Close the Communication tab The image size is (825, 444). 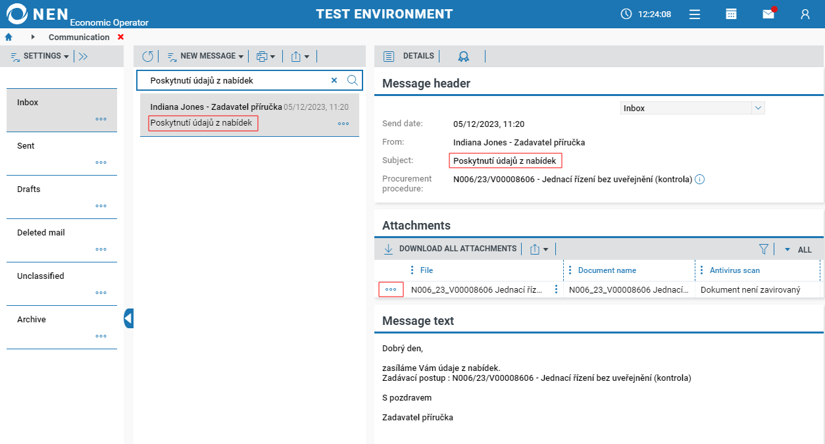coord(120,37)
